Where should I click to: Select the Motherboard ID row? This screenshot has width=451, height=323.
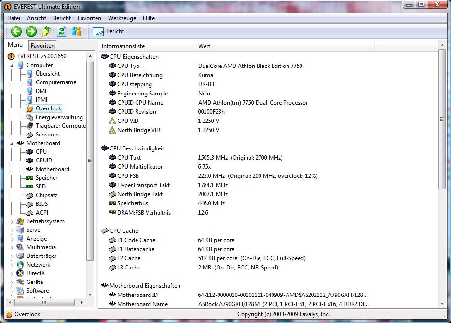[237, 295]
